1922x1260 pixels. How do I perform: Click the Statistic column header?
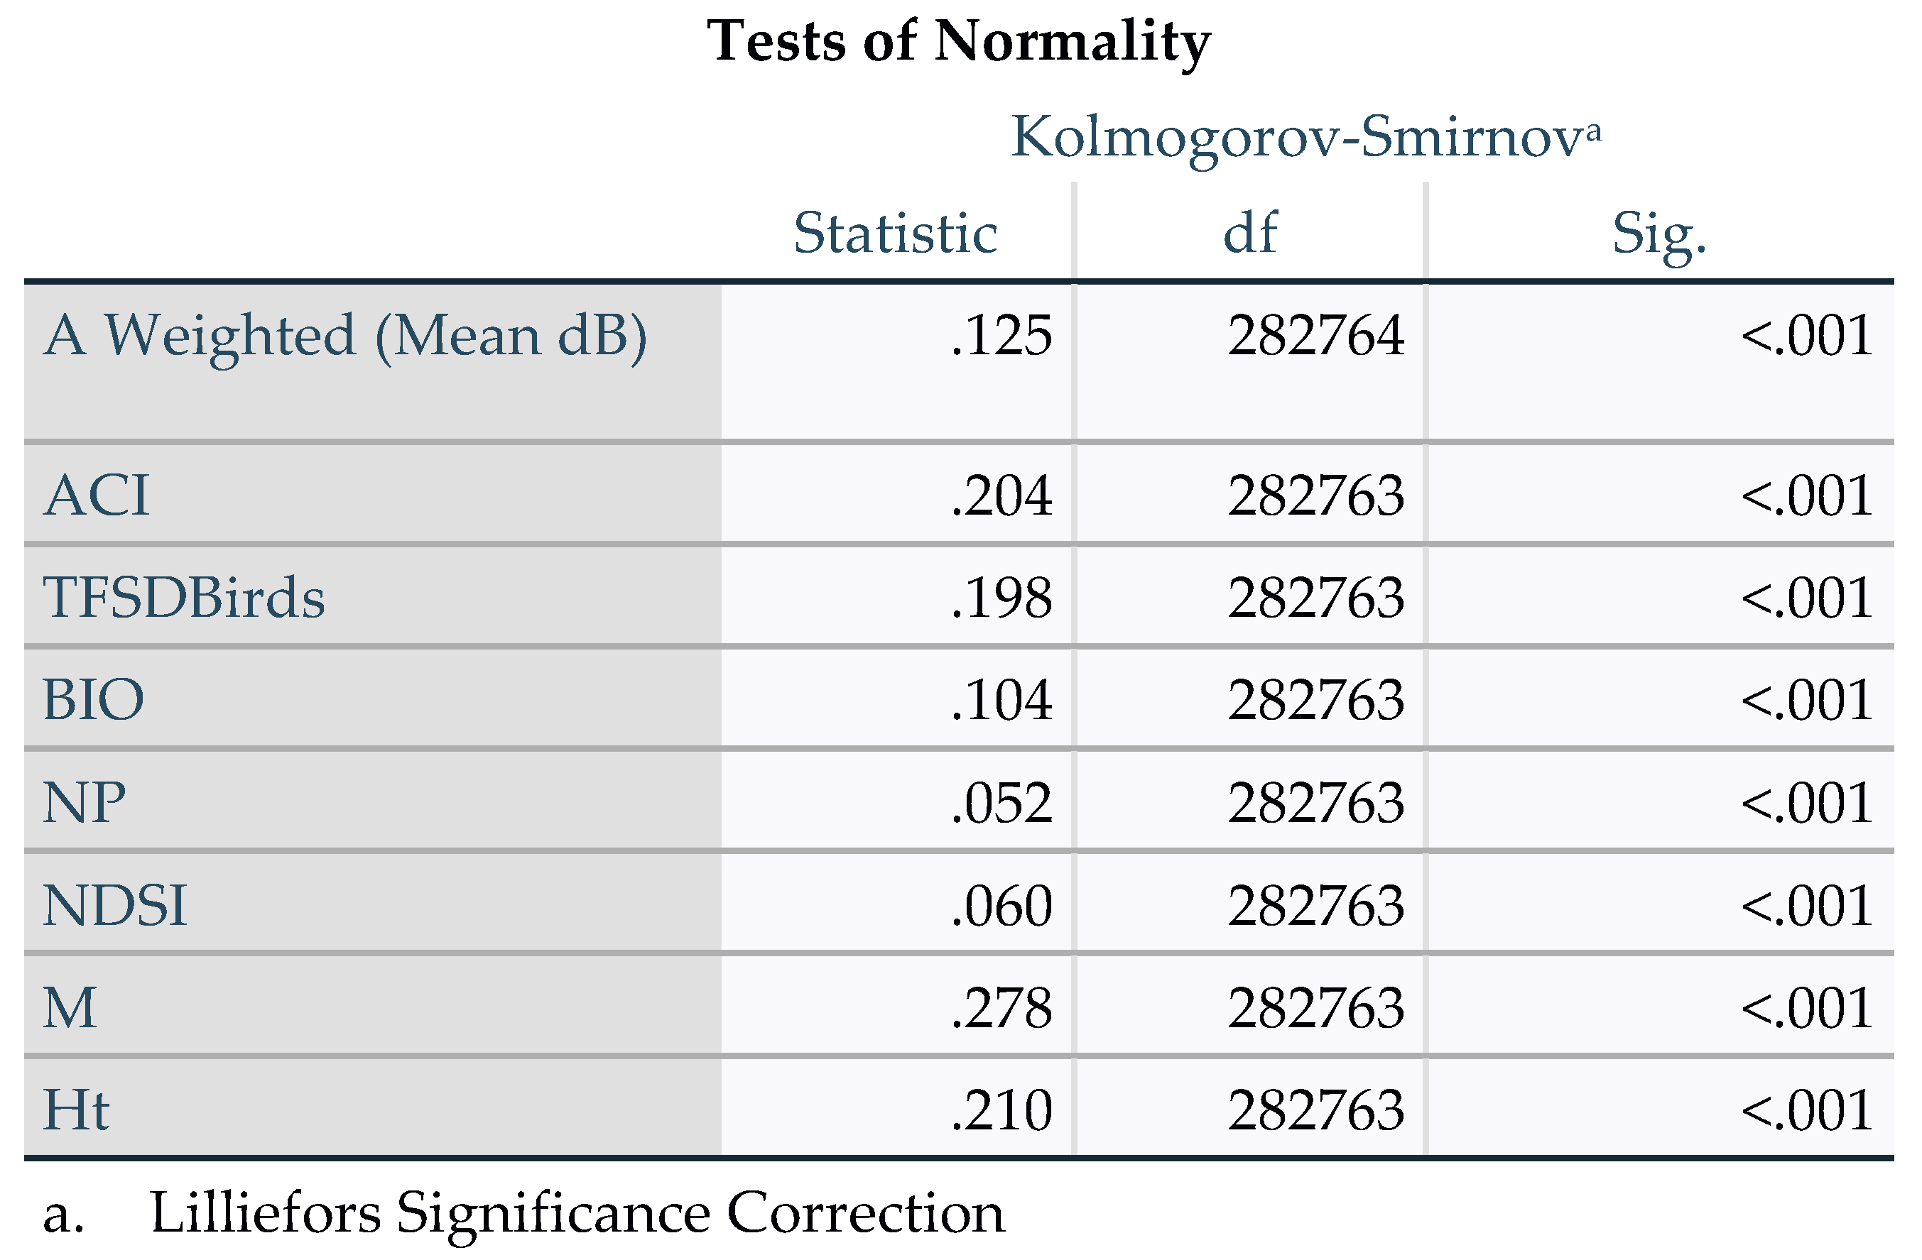coord(895,234)
